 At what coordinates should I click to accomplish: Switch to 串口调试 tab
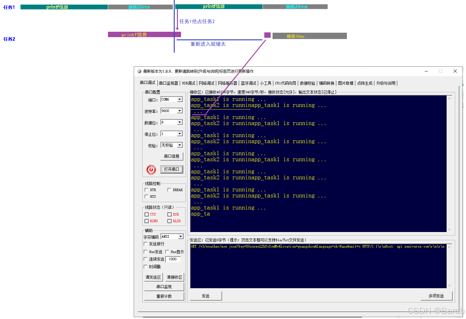(147, 83)
